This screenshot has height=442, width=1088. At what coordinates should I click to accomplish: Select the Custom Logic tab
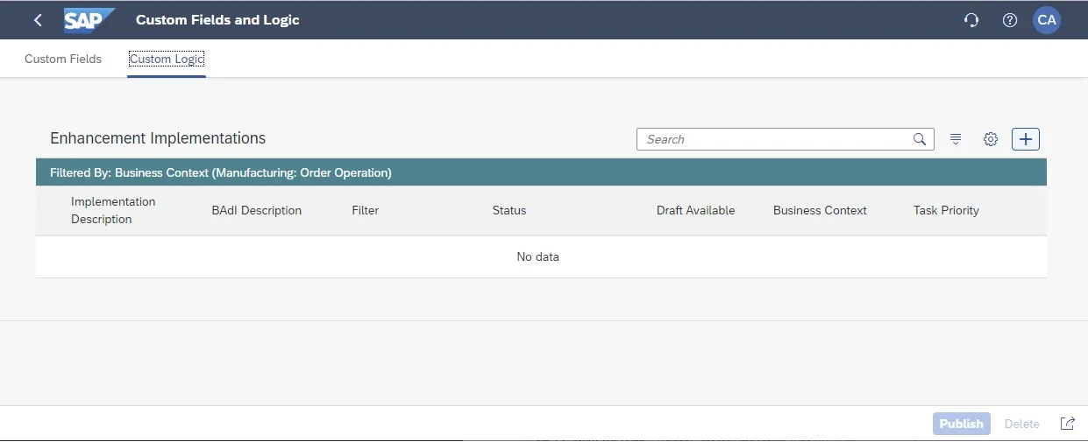pyautogui.click(x=167, y=60)
